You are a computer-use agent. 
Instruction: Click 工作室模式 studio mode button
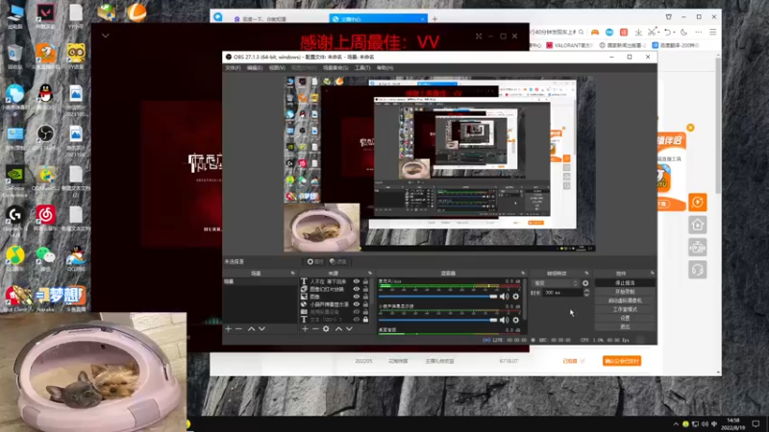coord(625,309)
